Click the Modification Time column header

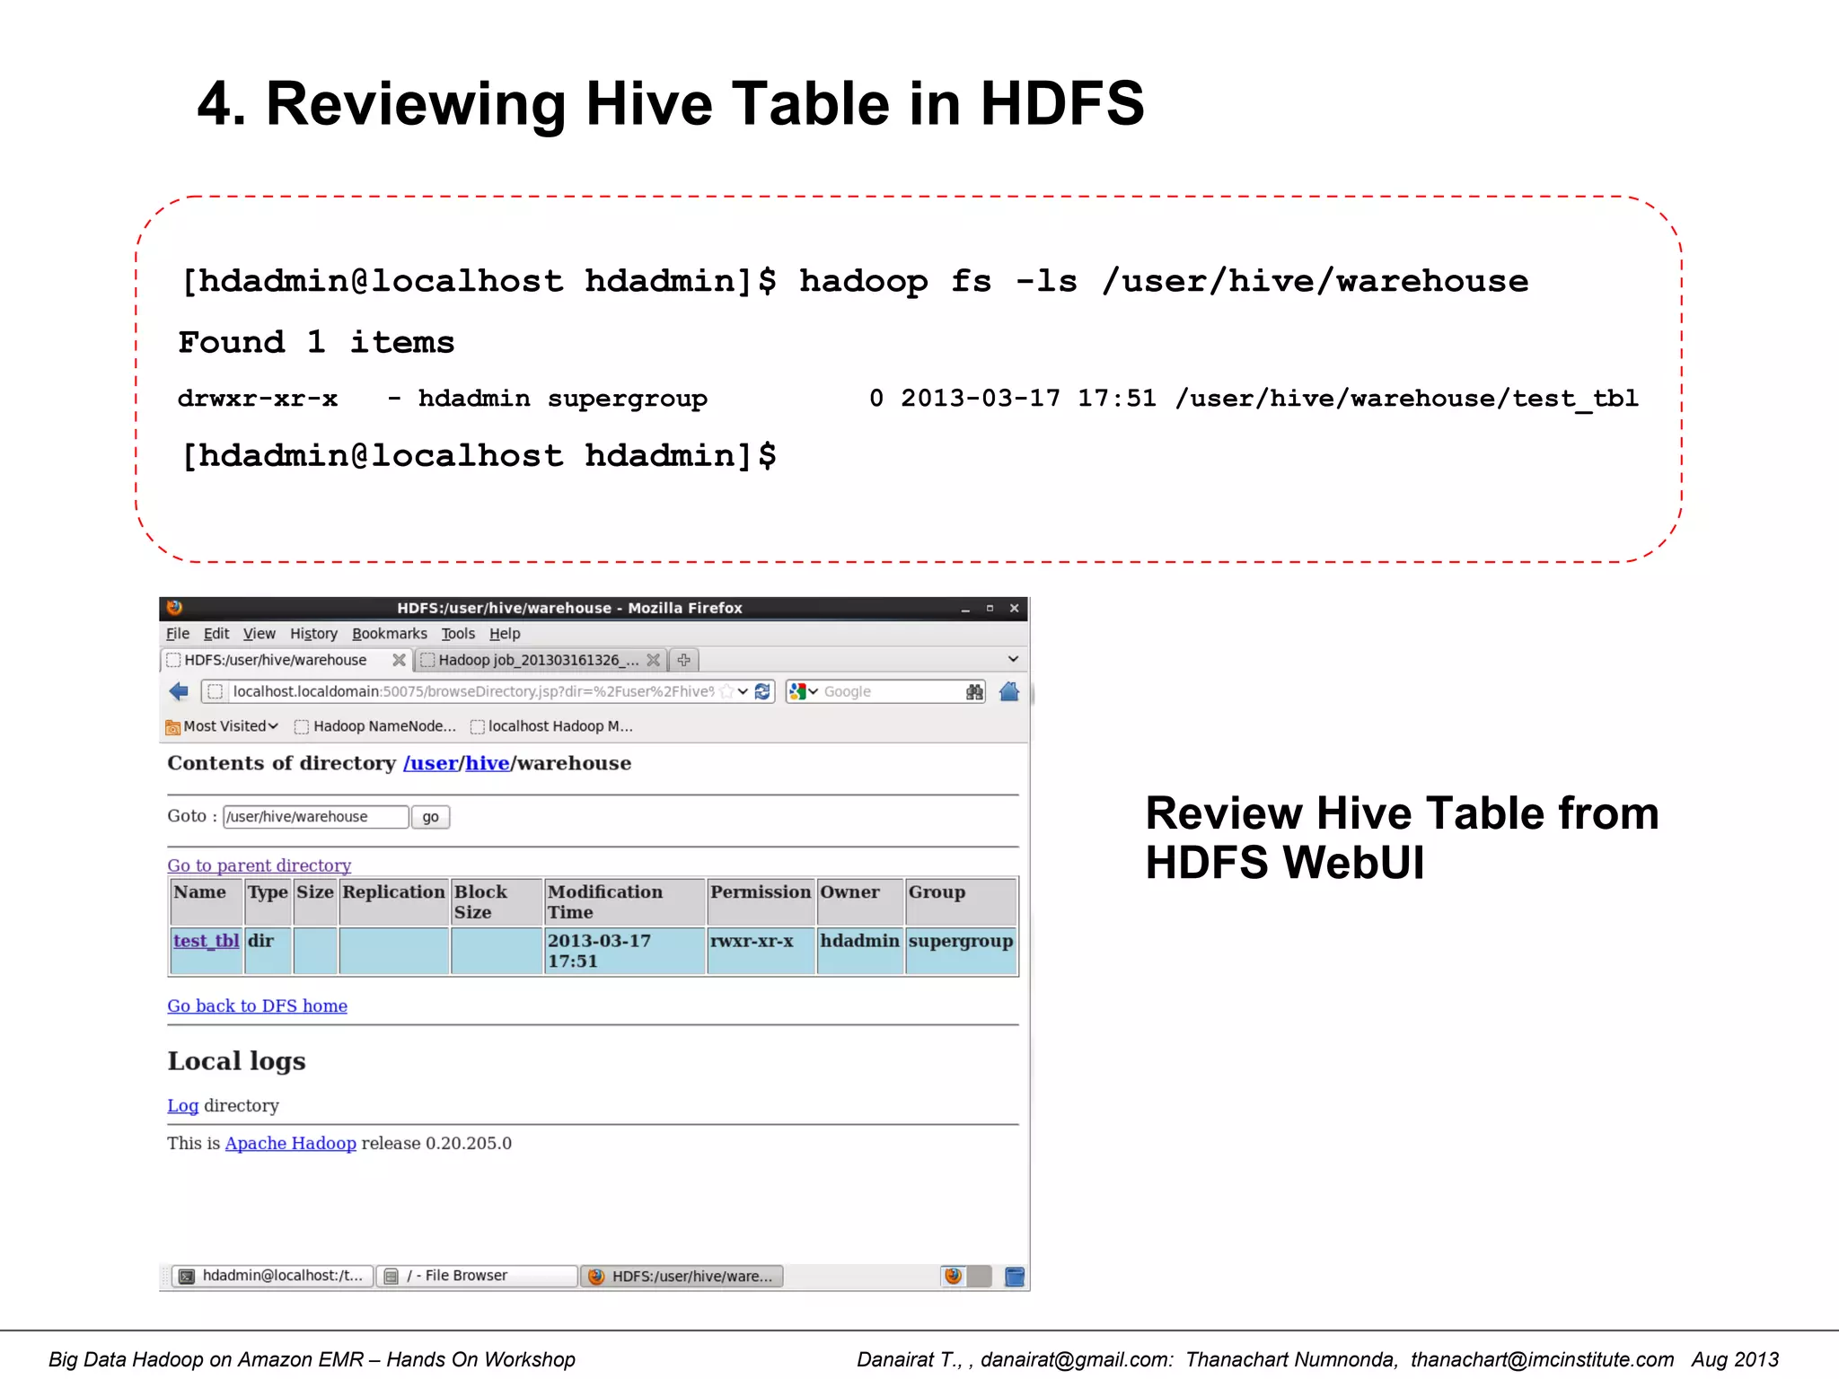point(625,902)
